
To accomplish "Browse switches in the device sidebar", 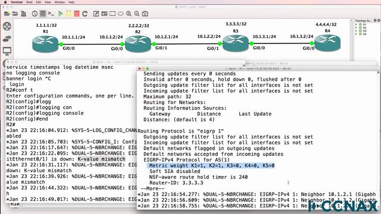I will (x=7, y=39).
